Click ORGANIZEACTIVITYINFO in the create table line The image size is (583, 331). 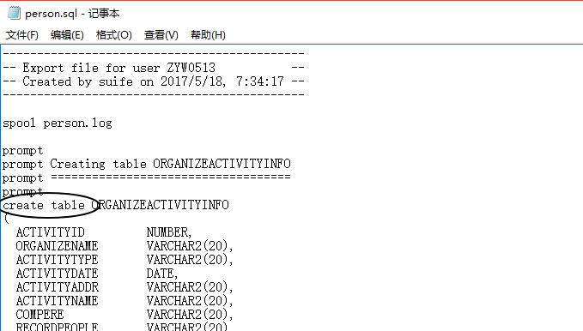(x=161, y=205)
